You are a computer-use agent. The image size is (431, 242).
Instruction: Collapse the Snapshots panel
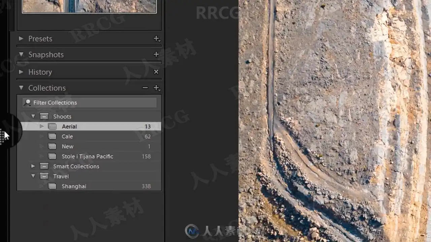click(x=21, y=54)
